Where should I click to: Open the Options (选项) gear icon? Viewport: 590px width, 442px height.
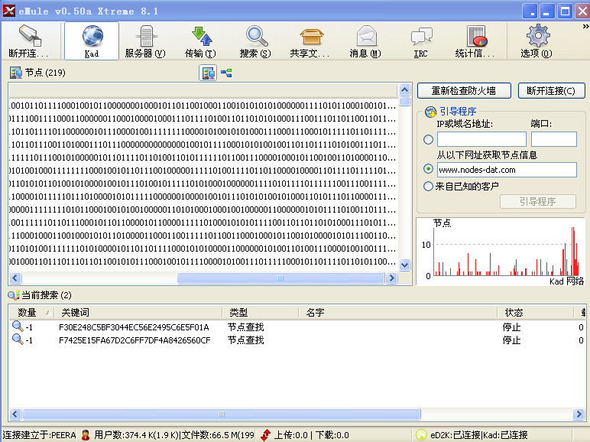(x=537, y=41)
